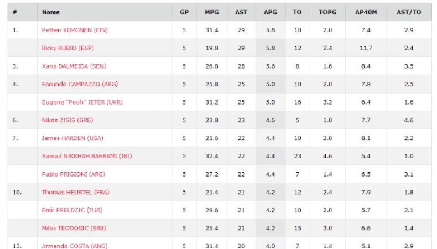Image resolution: width=437 pixels, height=249 pixels.
Task: Open Ricky RUBIO (ESP) player link
Action: [x=67, y=48]
